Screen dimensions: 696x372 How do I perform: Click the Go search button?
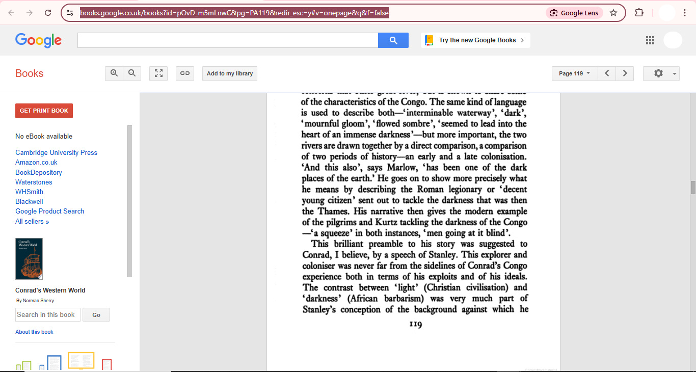[x=96, y=314]
